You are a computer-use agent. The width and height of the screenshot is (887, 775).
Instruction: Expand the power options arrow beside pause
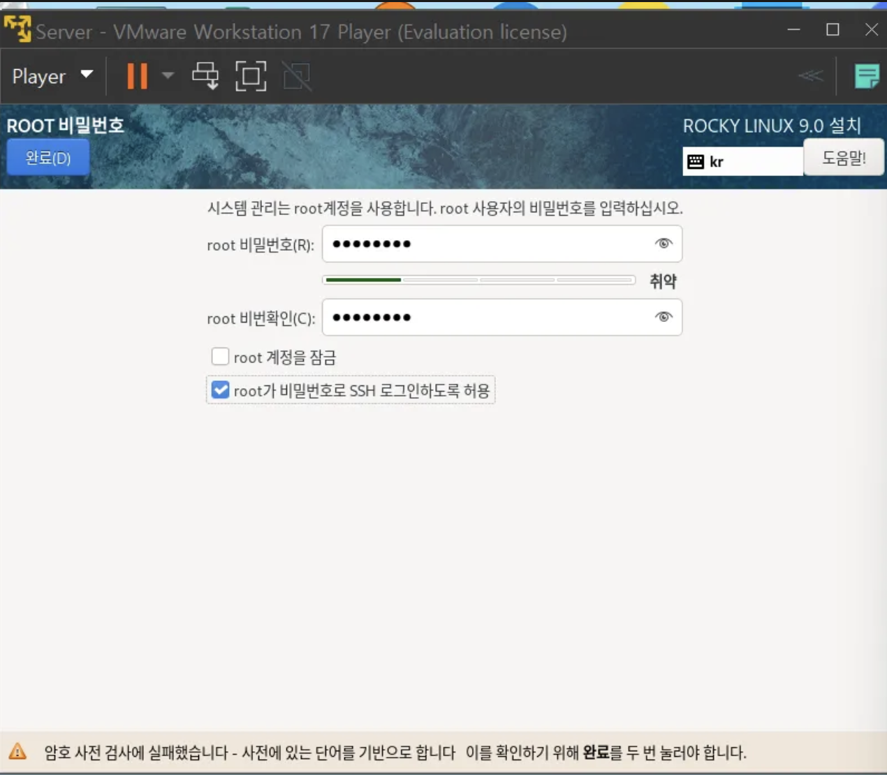tap(168, 75)
